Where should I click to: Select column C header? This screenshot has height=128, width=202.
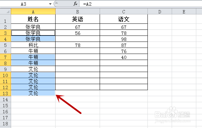(124, 11)
